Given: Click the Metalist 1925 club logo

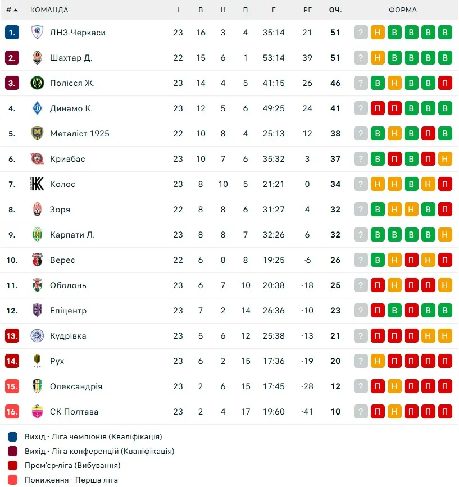Looking at the screenshot, I should pyautogui.click(x=37, y=134).
